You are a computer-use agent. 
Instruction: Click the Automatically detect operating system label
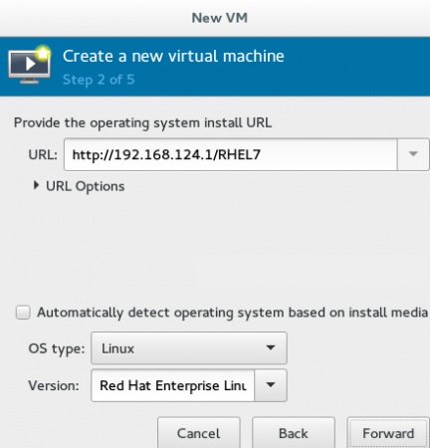tap(232, 313)
